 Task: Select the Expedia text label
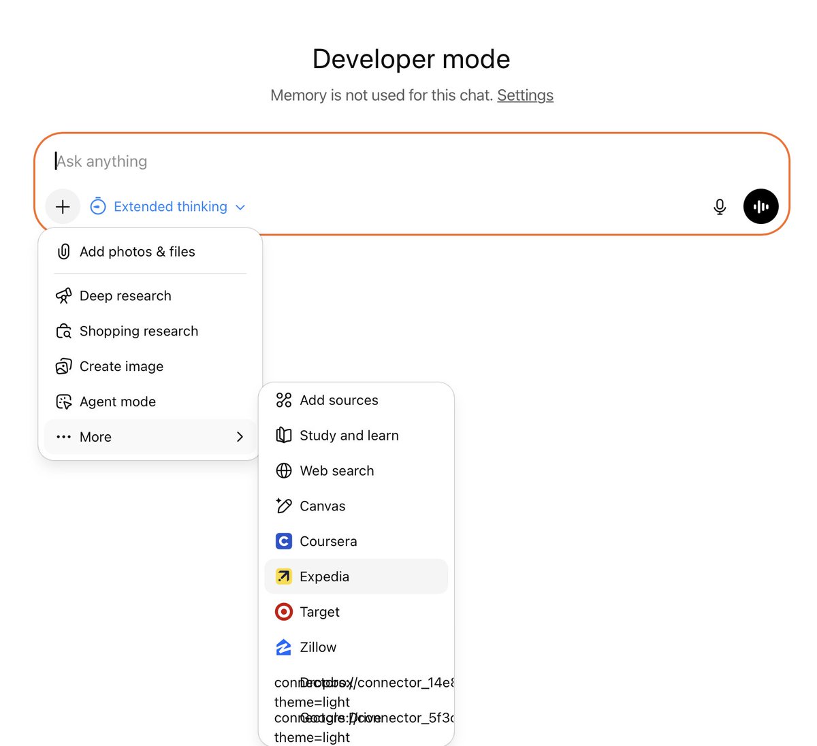click(325, 577)
